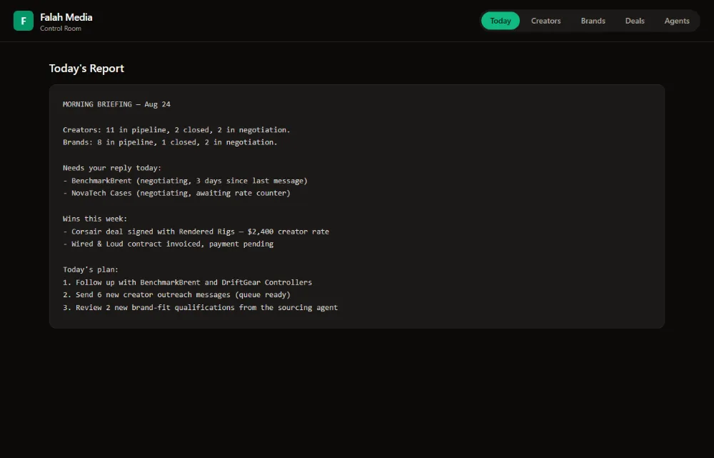Click the Control Room subtitle
The height and width of the screenshot is (458, 714).
point(61,29)
